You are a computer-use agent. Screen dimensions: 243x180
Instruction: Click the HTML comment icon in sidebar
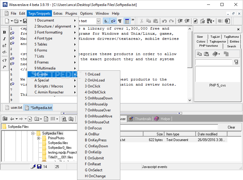coord(4,52)
